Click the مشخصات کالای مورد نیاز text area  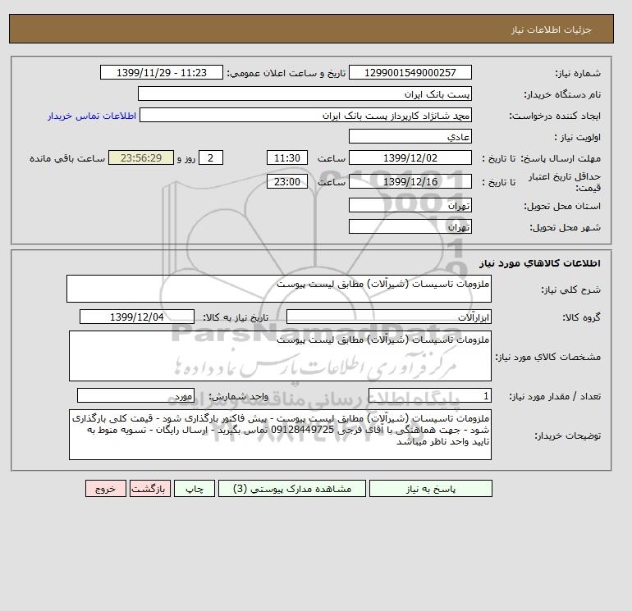tap(280, 356)
